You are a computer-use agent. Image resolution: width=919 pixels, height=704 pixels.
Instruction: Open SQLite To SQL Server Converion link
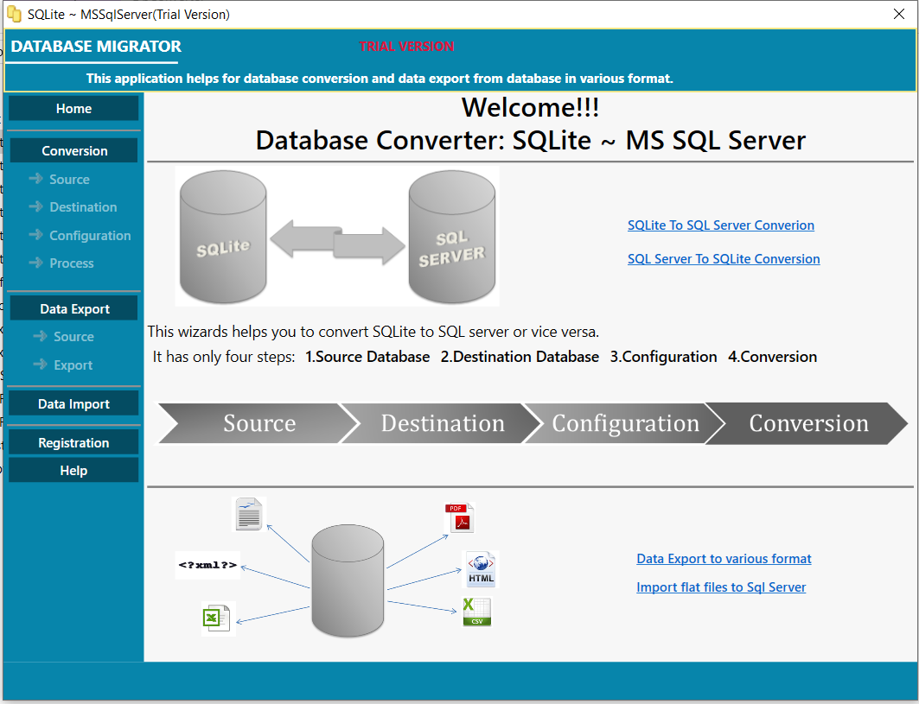721,225
